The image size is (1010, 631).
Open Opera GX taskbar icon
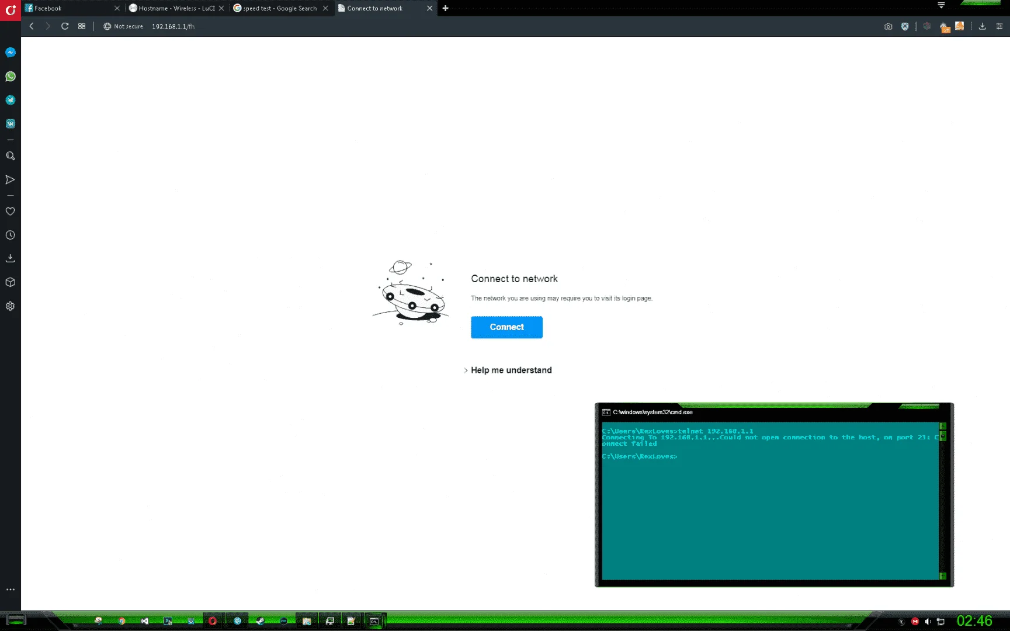pyautogui.click(x=213, y=621)
